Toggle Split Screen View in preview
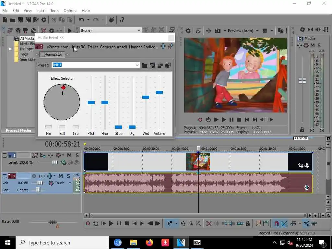332x249 pixels. [218, 31]
